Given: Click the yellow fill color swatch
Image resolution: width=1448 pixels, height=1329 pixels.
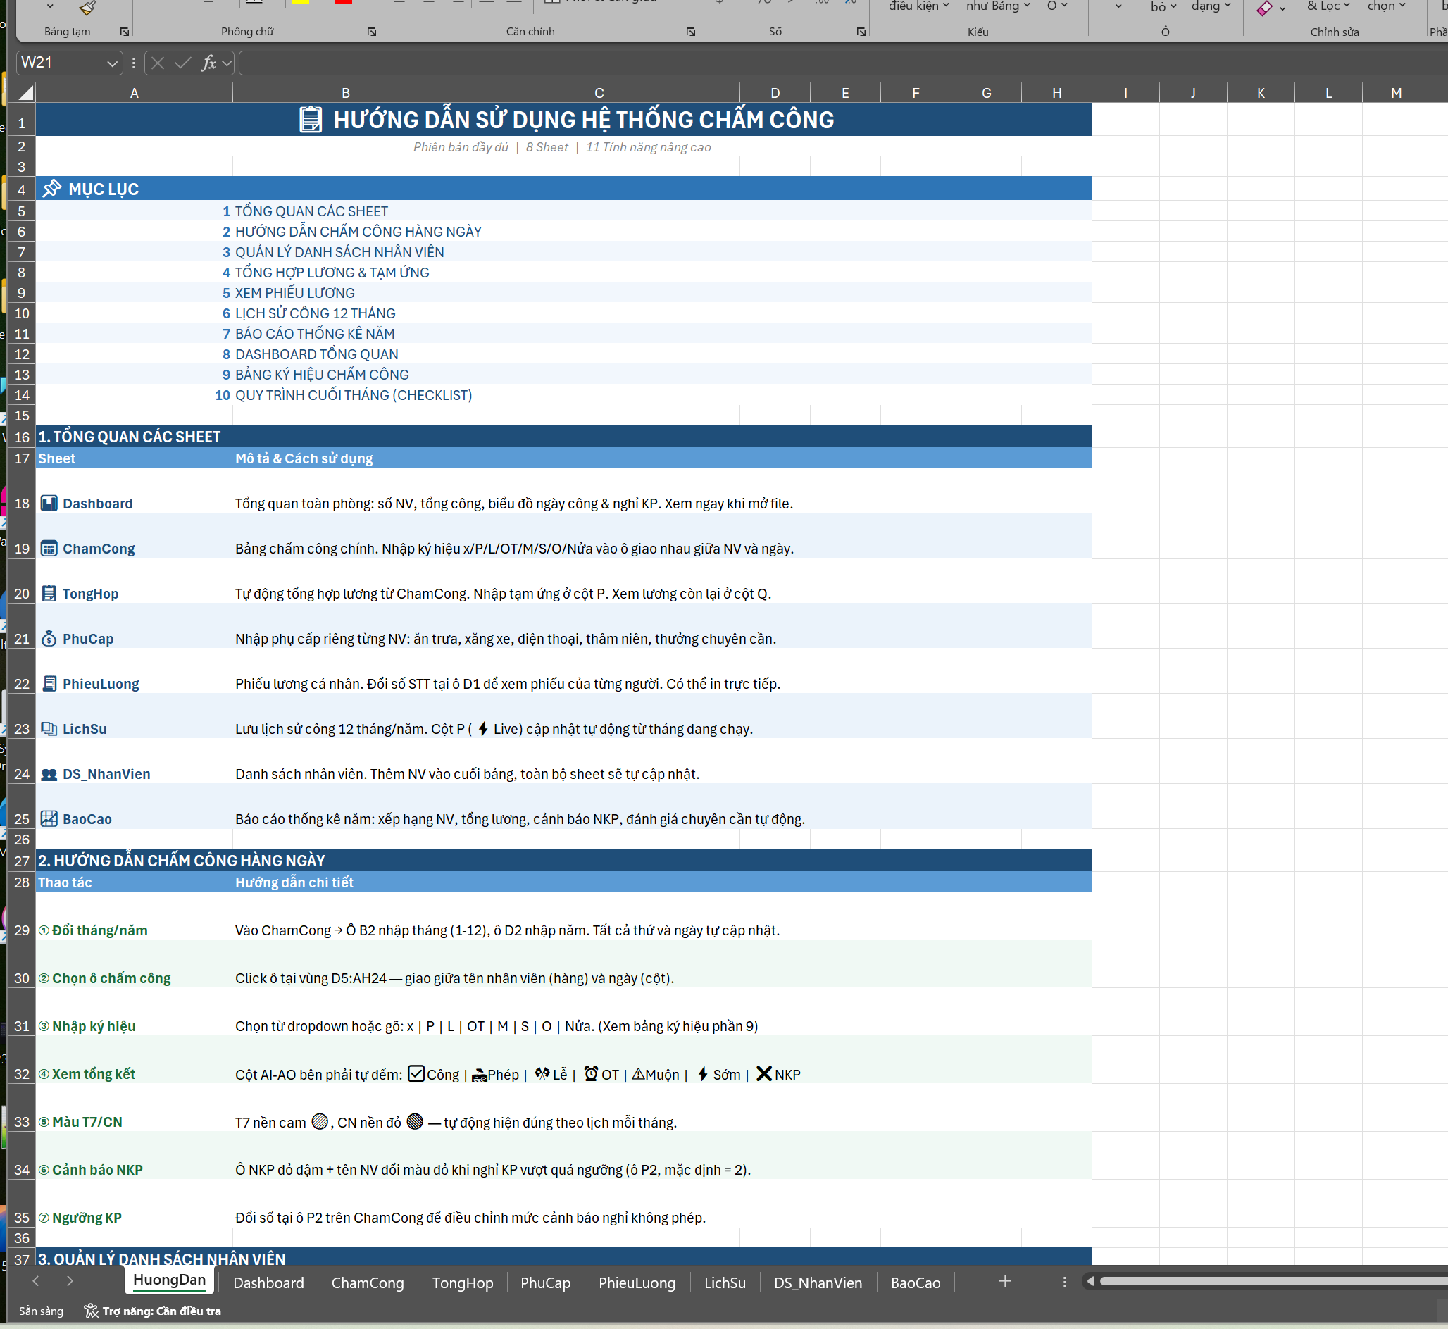Looking at the screenshot, I should [301, 2].
